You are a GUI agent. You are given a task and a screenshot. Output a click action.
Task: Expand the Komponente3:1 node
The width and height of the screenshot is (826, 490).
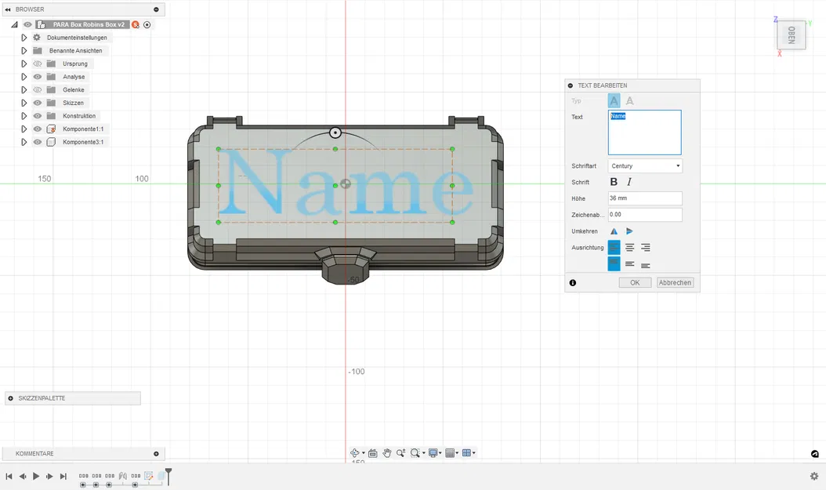24,142
